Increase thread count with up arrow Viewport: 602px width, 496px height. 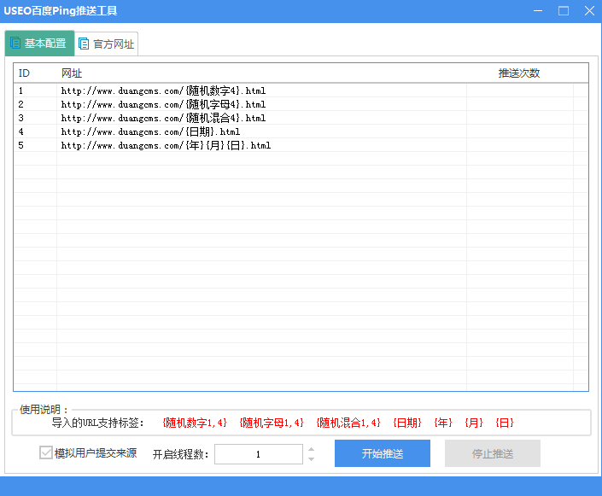312,449
